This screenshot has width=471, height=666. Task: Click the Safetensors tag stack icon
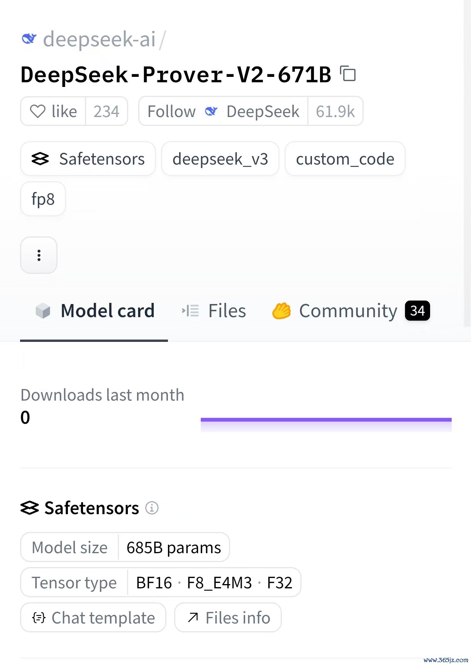40,159
